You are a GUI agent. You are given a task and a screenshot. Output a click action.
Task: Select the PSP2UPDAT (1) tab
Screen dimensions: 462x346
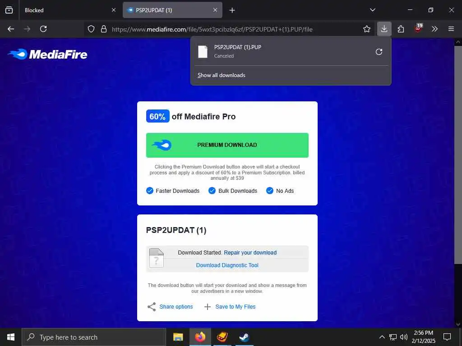(172, 10)
